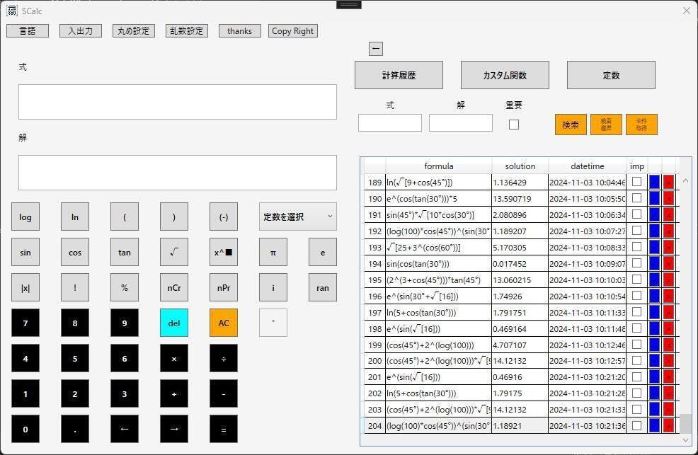Check the imp box for row 193
698x455 pixels.
pyautogui.click(x=637, y=247)
